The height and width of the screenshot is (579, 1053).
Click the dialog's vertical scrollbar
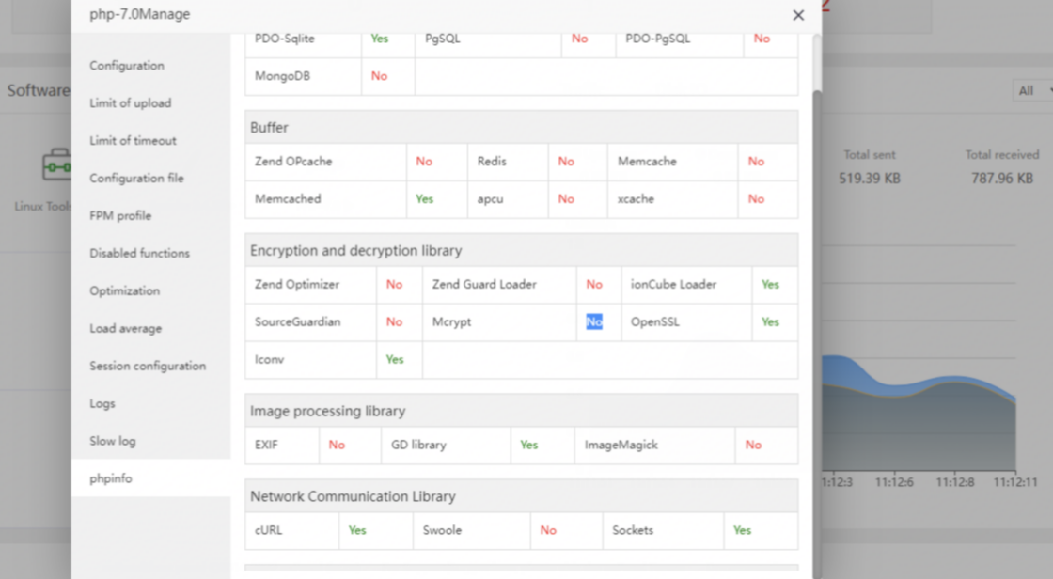817,282
